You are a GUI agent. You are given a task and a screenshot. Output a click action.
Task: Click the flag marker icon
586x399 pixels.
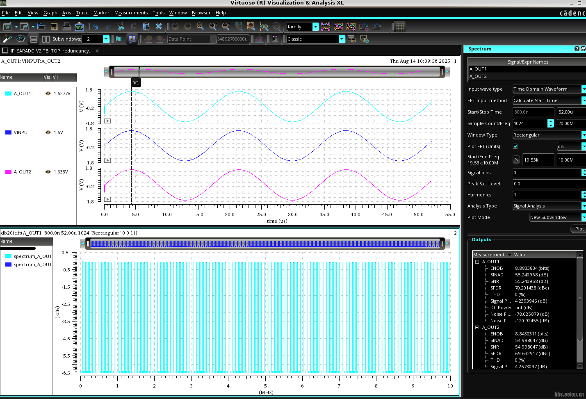[x=119, y=39]
